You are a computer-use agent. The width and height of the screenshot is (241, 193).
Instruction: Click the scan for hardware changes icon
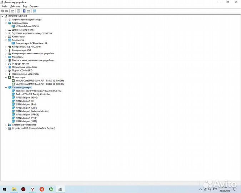pyautogui.click(x=34, y=11)
